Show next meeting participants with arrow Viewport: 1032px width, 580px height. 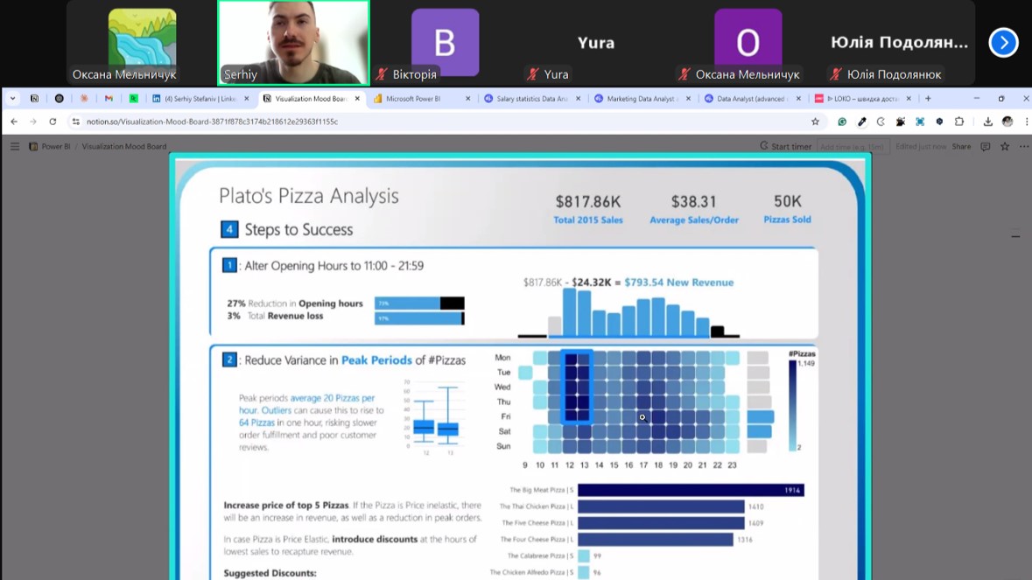coord(1003,43)
